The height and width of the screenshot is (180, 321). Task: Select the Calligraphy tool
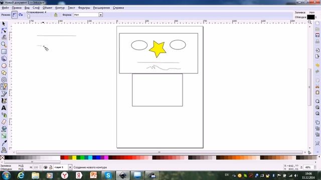click(x=4, y=101)
